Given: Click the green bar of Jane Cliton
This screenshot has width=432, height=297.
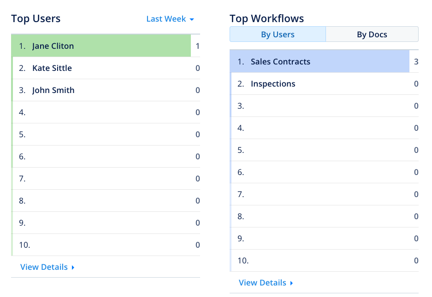Looking at the screenshot, I should click(138, 46).
